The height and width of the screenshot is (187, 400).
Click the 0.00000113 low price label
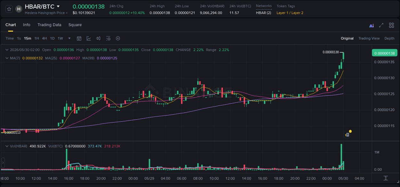point(12,132)
